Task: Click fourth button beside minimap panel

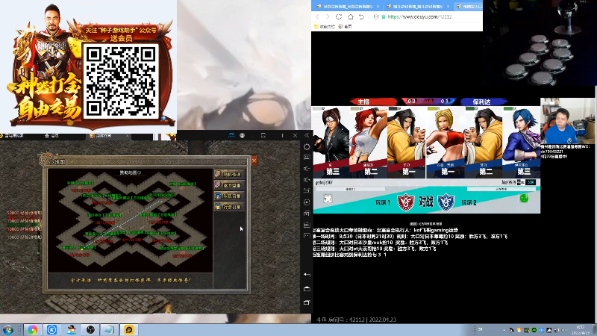Action: (229, 207)
